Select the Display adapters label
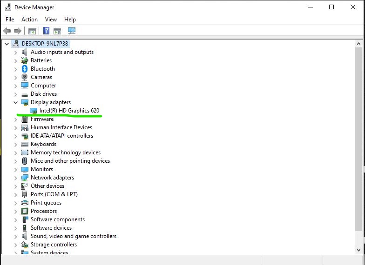 (51, 102)
